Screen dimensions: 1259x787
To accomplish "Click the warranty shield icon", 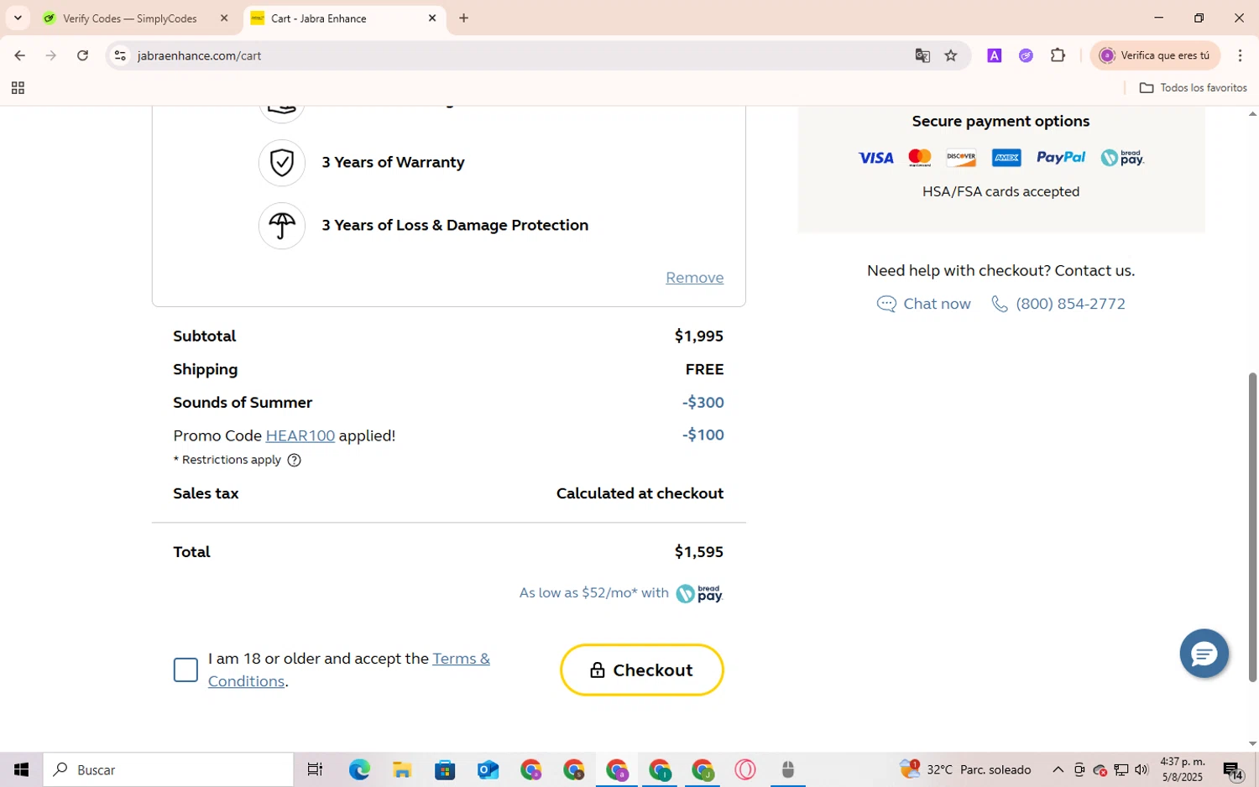I will pos(282,163).
